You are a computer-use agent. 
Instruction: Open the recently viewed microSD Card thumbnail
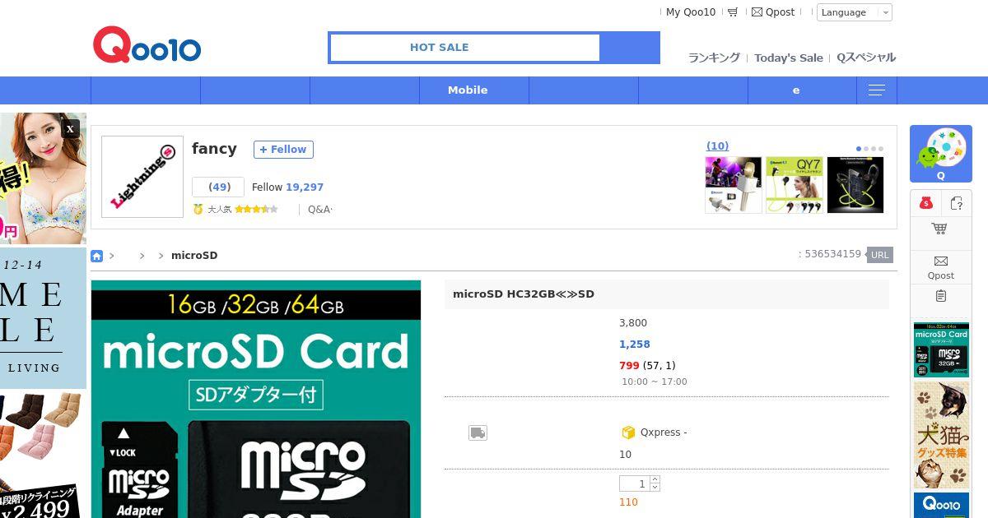pyautogui.click(x=941, y=350)
